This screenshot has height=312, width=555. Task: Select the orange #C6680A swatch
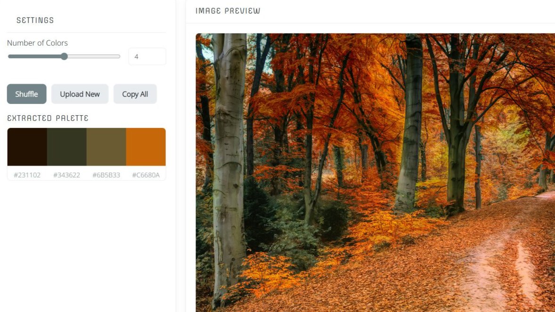(x=146, y=147)
